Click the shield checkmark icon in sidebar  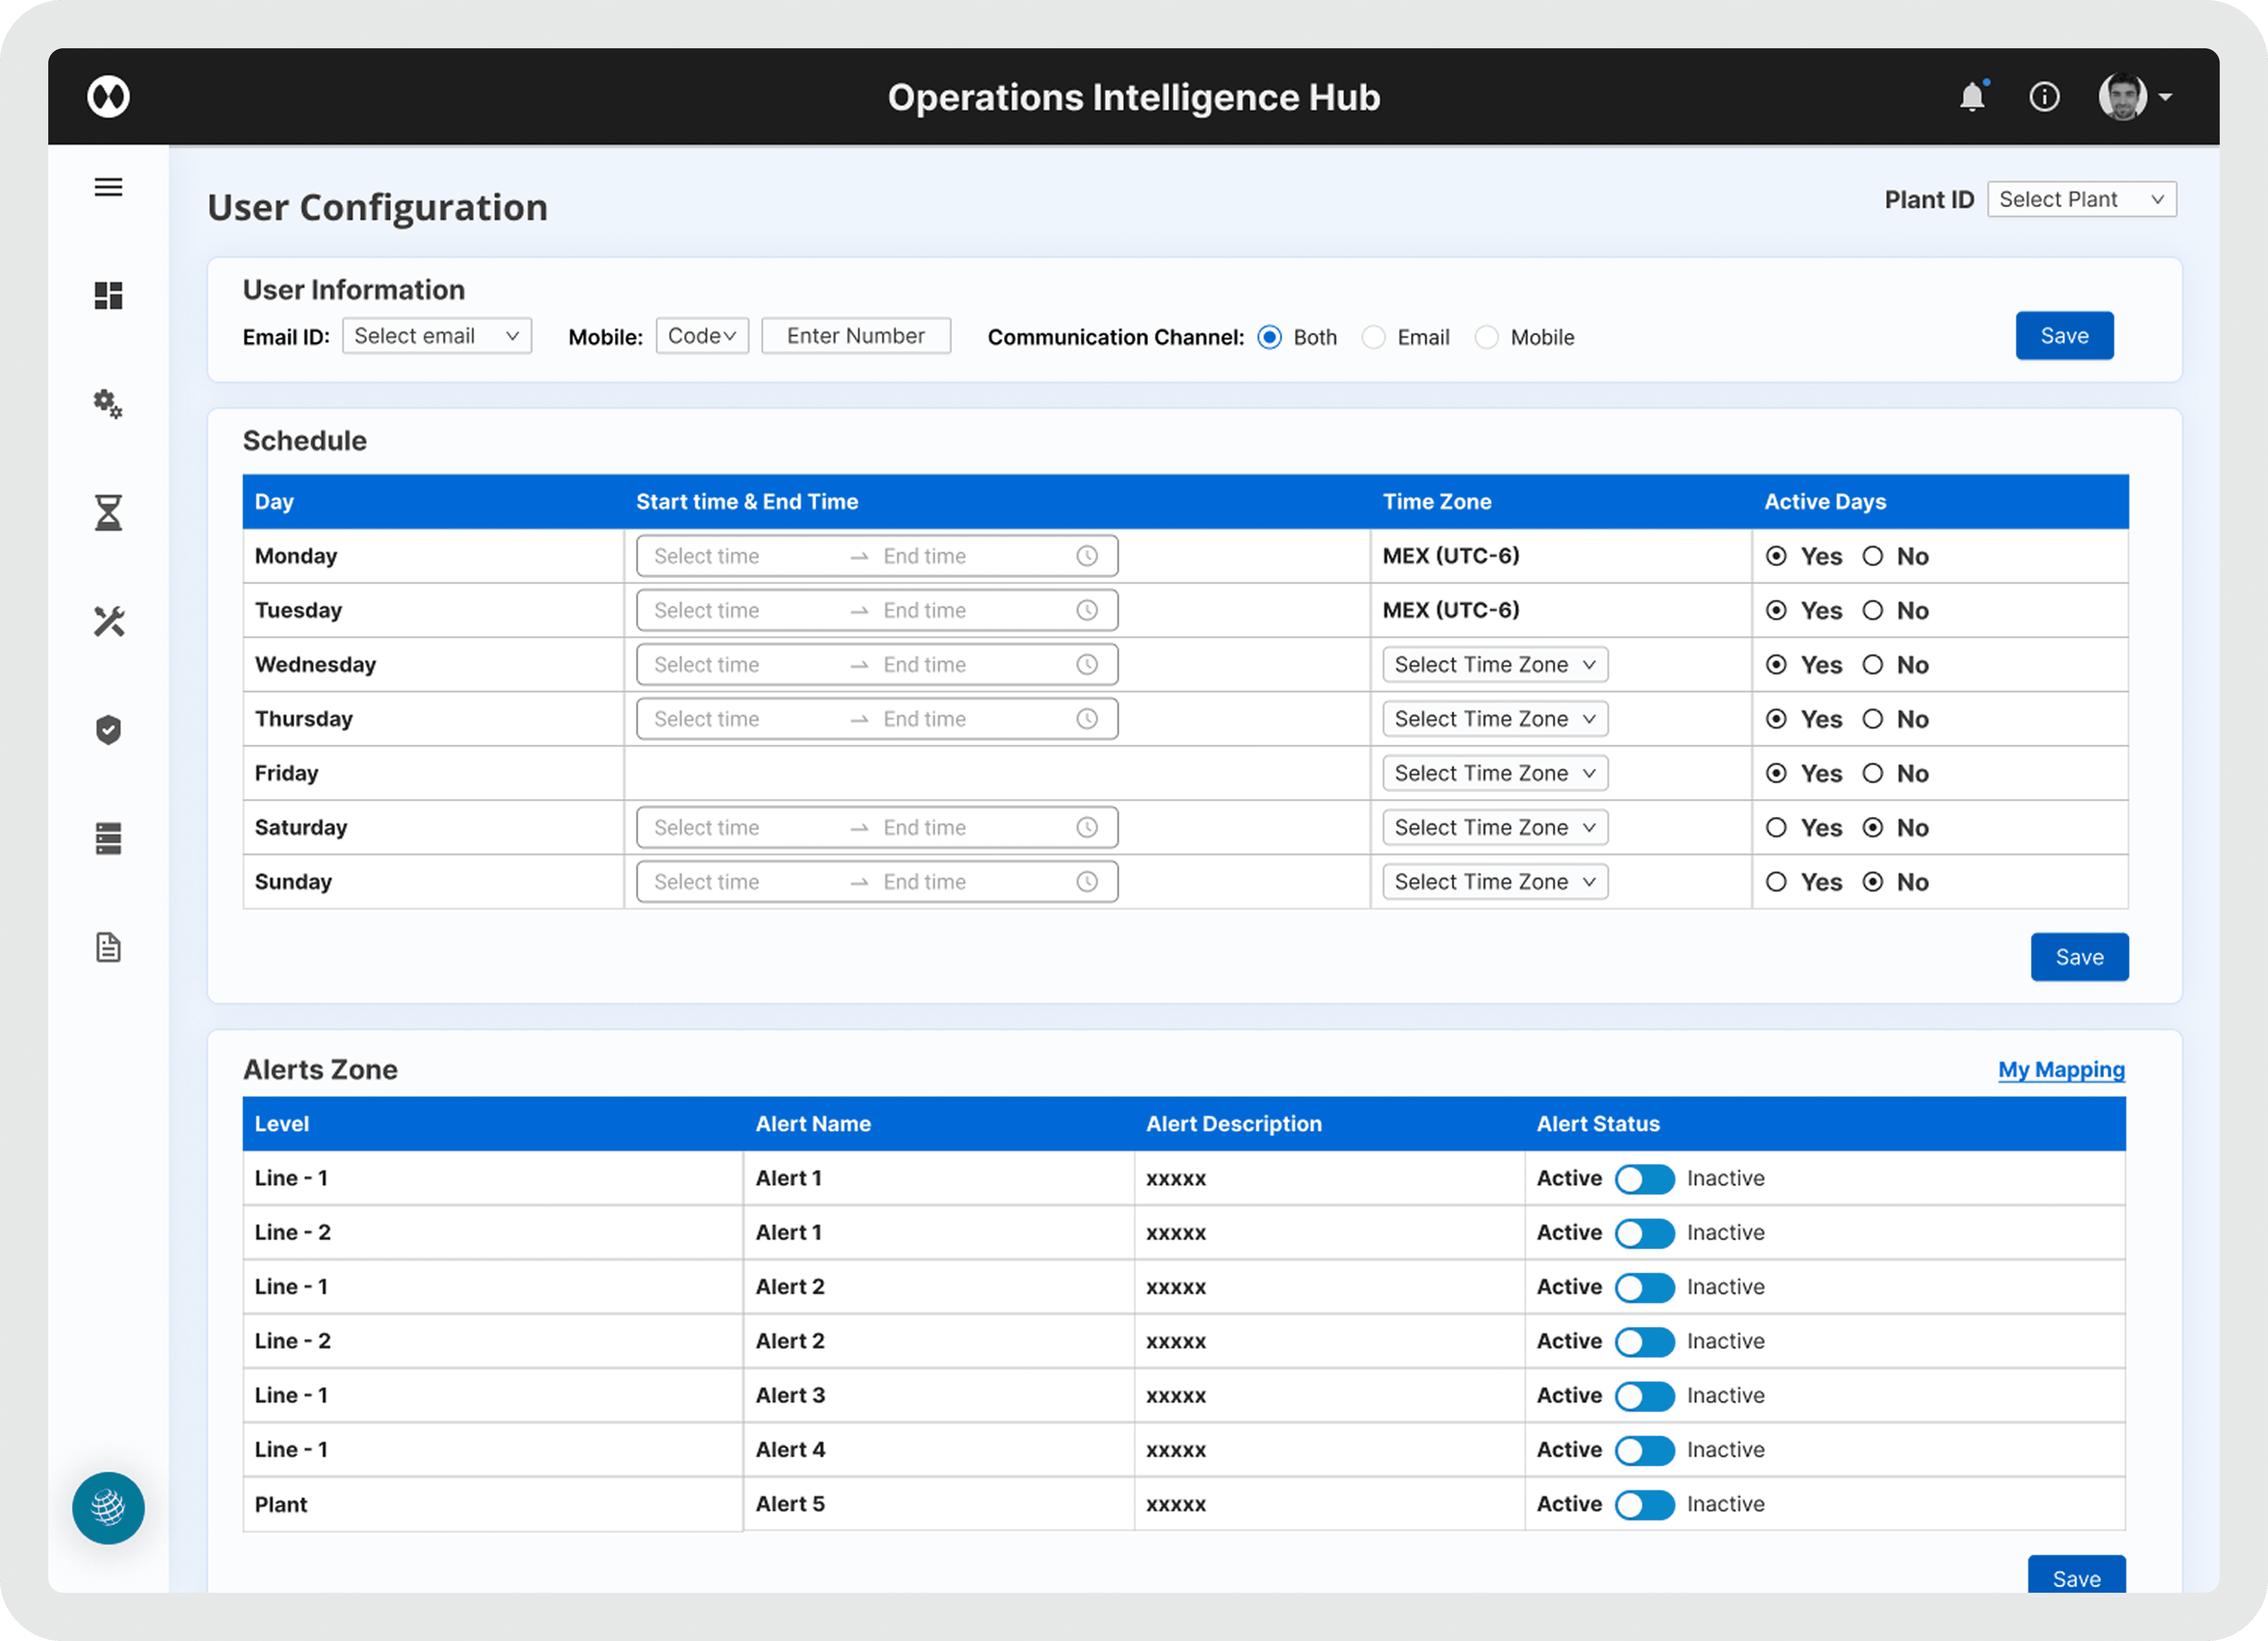[108, 730]
